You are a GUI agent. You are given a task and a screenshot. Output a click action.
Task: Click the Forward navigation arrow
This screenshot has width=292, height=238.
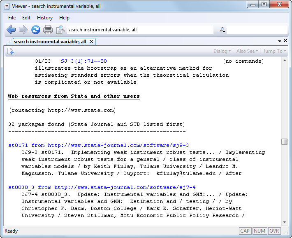(23, 30)
